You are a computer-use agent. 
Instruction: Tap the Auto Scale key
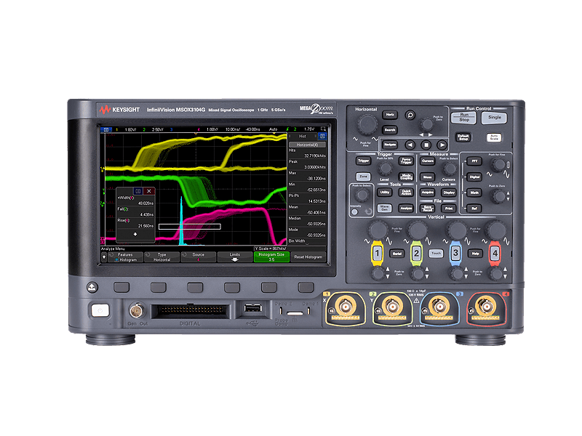pyautogui.click(x=494, y=137)
